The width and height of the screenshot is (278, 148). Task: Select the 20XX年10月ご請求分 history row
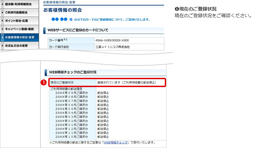click(x=72, y=136)
